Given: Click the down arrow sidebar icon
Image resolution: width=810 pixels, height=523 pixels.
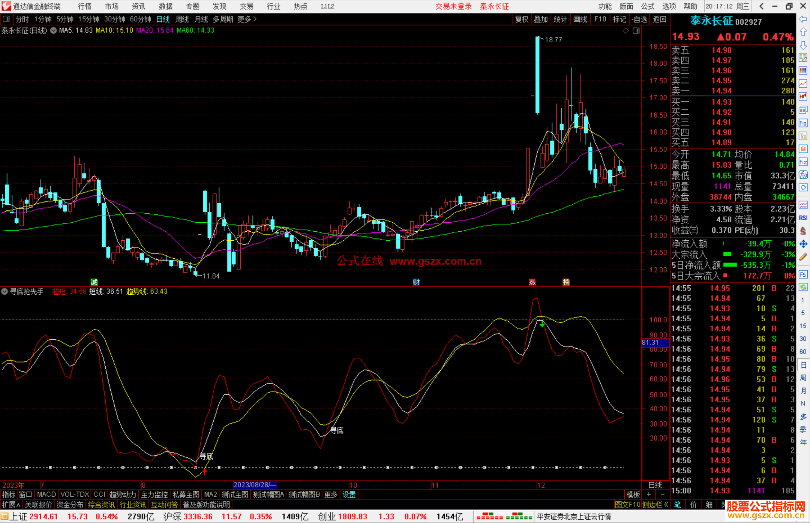Looking at the screenshot, I should point(803,45).
